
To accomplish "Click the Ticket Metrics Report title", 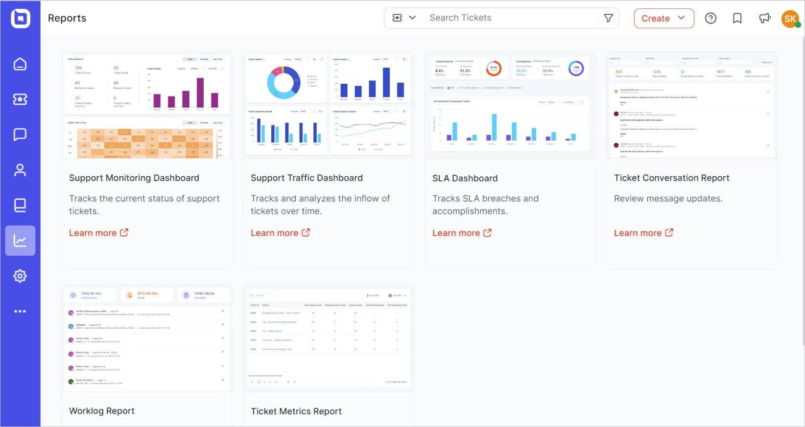I will tap(296, 411).
